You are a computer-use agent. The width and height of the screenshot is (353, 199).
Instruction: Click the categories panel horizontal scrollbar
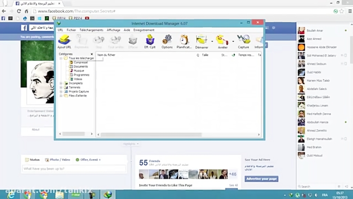point(74,134)
